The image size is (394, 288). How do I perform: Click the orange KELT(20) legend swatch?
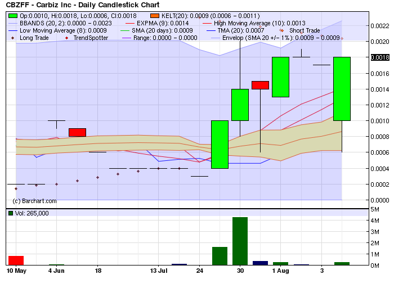155,16
